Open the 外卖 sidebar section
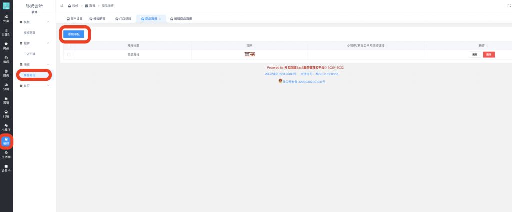Screen dimensions: 512x212 (x=6, y=19)
